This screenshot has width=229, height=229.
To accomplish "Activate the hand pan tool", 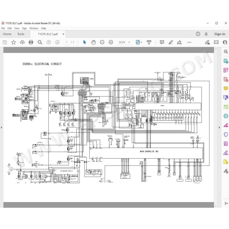I will pos(93,42).
